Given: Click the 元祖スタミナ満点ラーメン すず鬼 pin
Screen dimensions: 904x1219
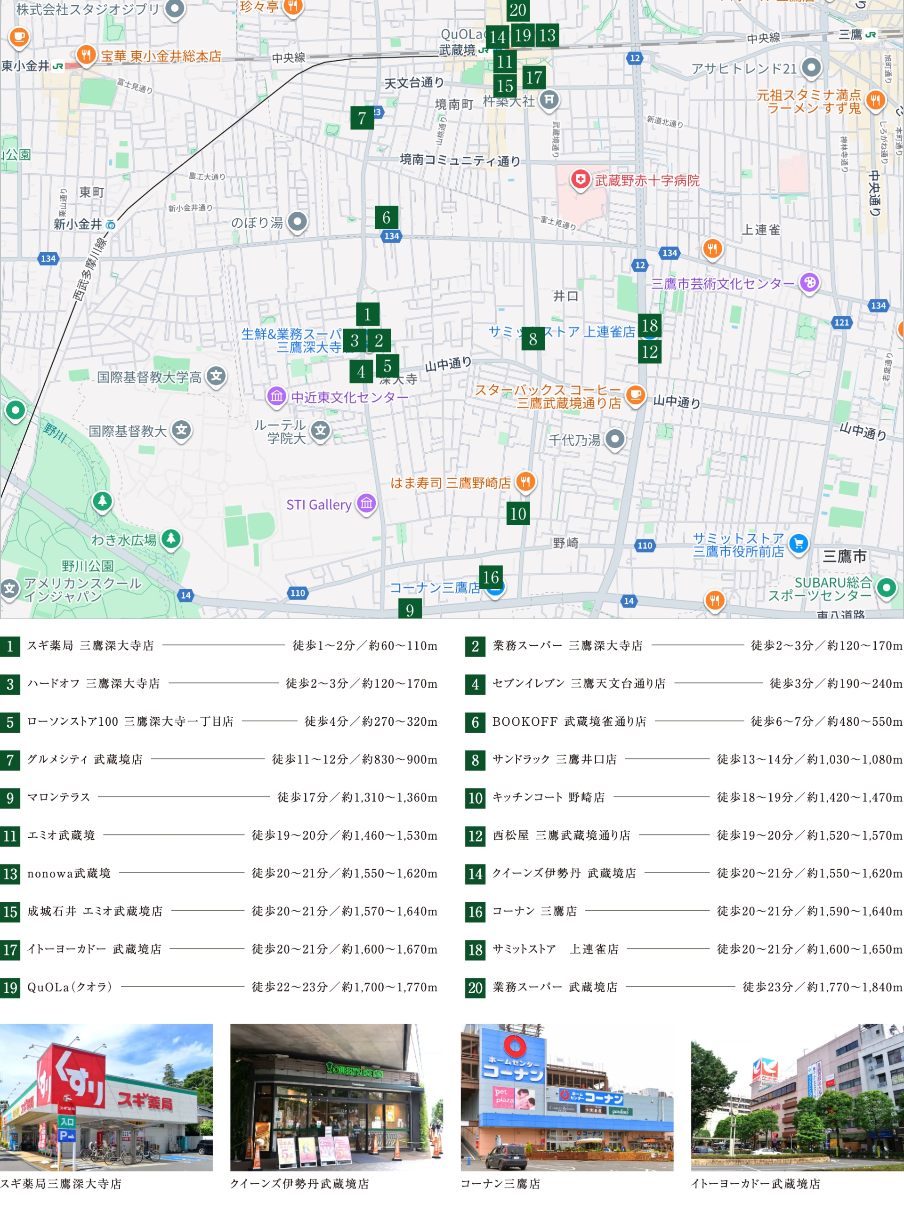Looking at the screenshot, I should click(875, 101).
